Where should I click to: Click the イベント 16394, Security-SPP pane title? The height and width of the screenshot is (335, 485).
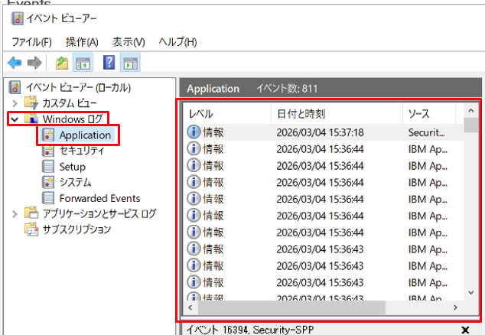250,330
